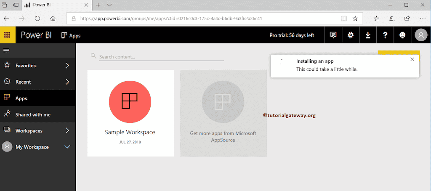Open the Add notes pen icon
The image size is (431, 191).
coord(392,19)
